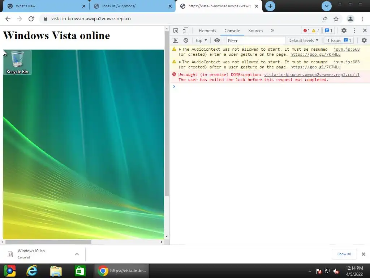Screen dimensions: 370x278
Task: Activate the inspect element picker in DevTools
Action: point(176,30)
